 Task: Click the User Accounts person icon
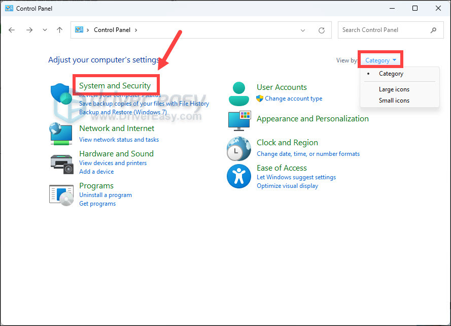pyautogui.click(x=238, y=93)
